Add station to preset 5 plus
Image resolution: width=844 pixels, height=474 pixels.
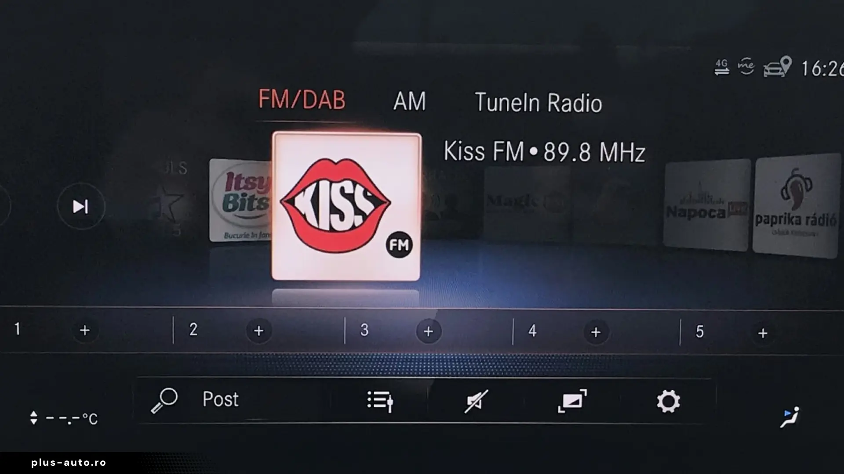pos(763,333)
